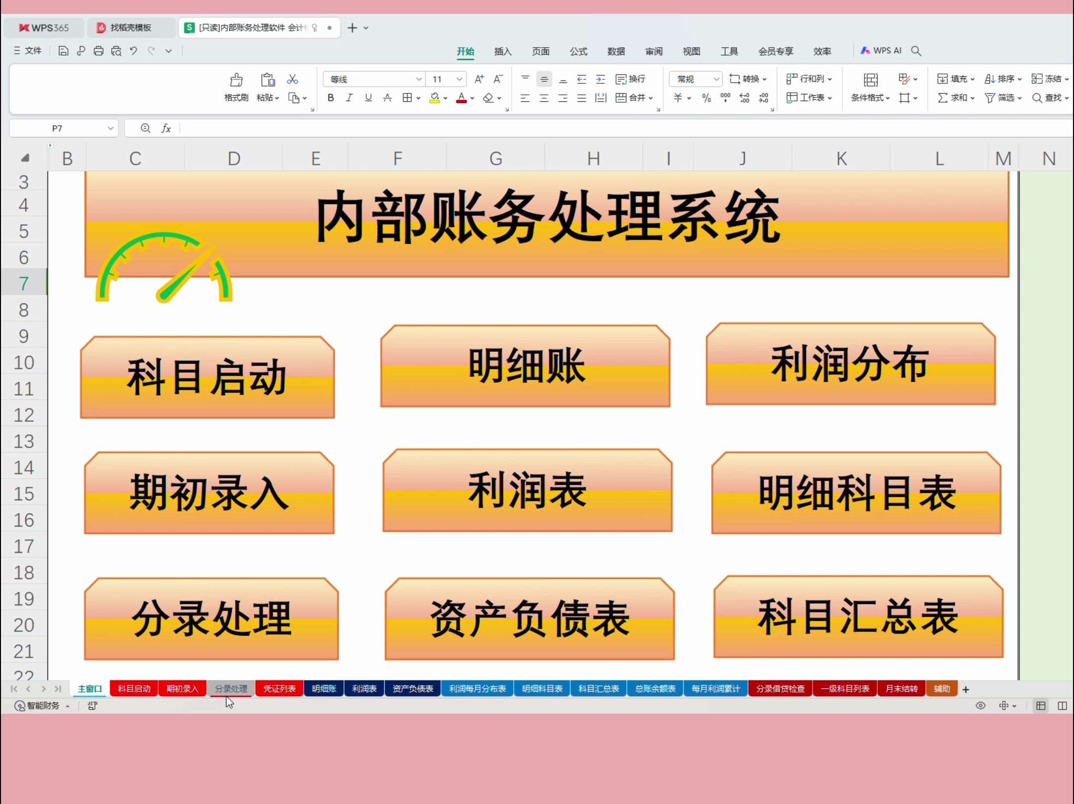The image size is (1074, 804).
Task: Expand the Name Box dropdown arrow
Action: 110,128
